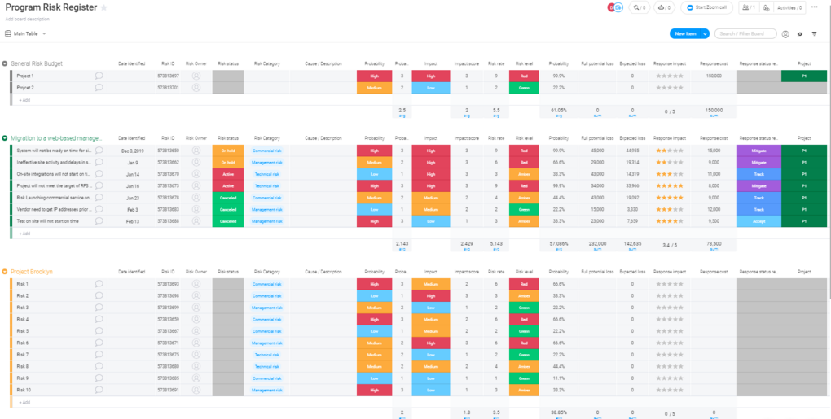This screenshot has height=419, width=831.
Task: Open conversation bubble for Project 1
Action: click(x=99, y=76)
